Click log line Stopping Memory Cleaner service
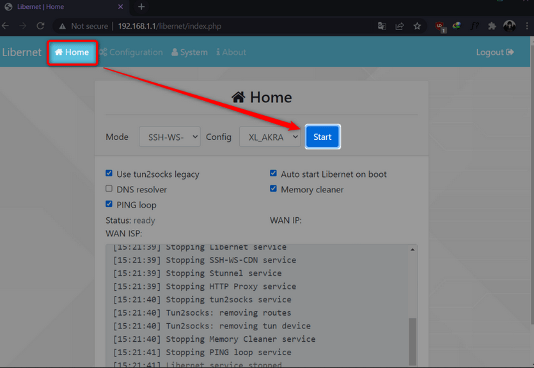Image resolution: width=534 pixels, height=368 pixels. click(214, 339)
